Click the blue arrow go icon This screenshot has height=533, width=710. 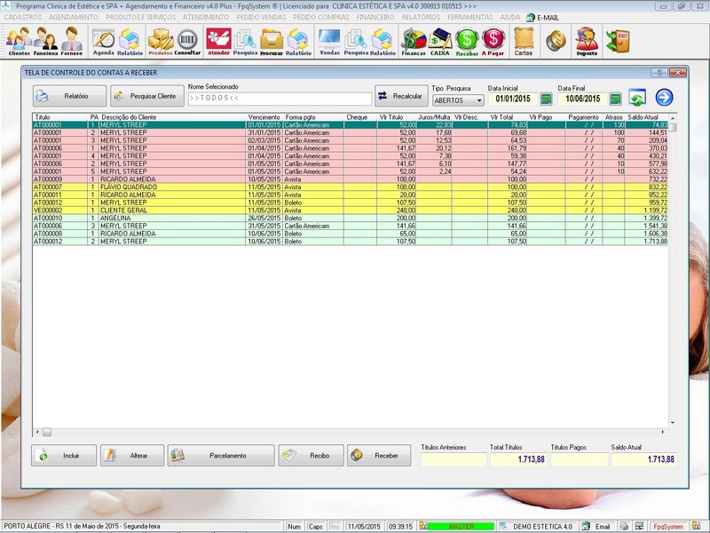[x=664, y=98]
